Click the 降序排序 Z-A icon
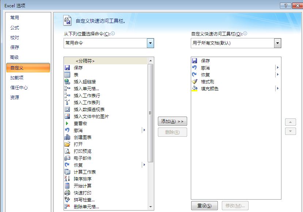This screenshot has width=303, height=212. 67,179
